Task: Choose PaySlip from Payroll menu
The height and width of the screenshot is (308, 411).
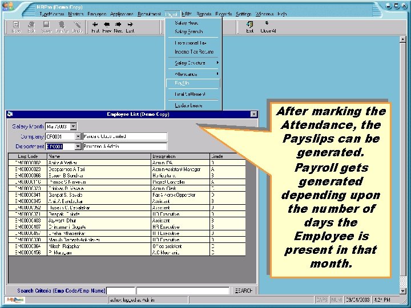Action: [193, 83]
